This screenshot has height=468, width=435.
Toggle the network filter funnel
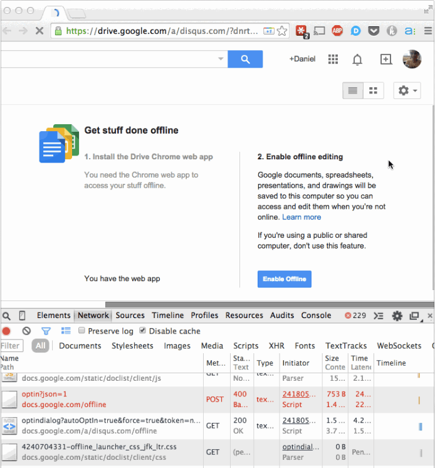click(46, 331)
